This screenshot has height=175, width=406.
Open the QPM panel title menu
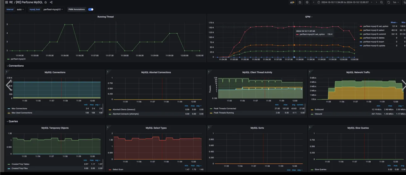click(309, 17)
